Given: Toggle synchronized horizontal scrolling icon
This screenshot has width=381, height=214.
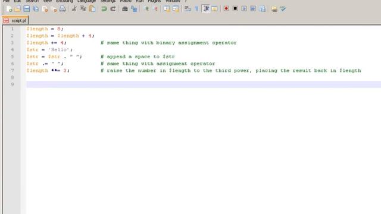Looking at the screenshot, I should click(176, 9).
